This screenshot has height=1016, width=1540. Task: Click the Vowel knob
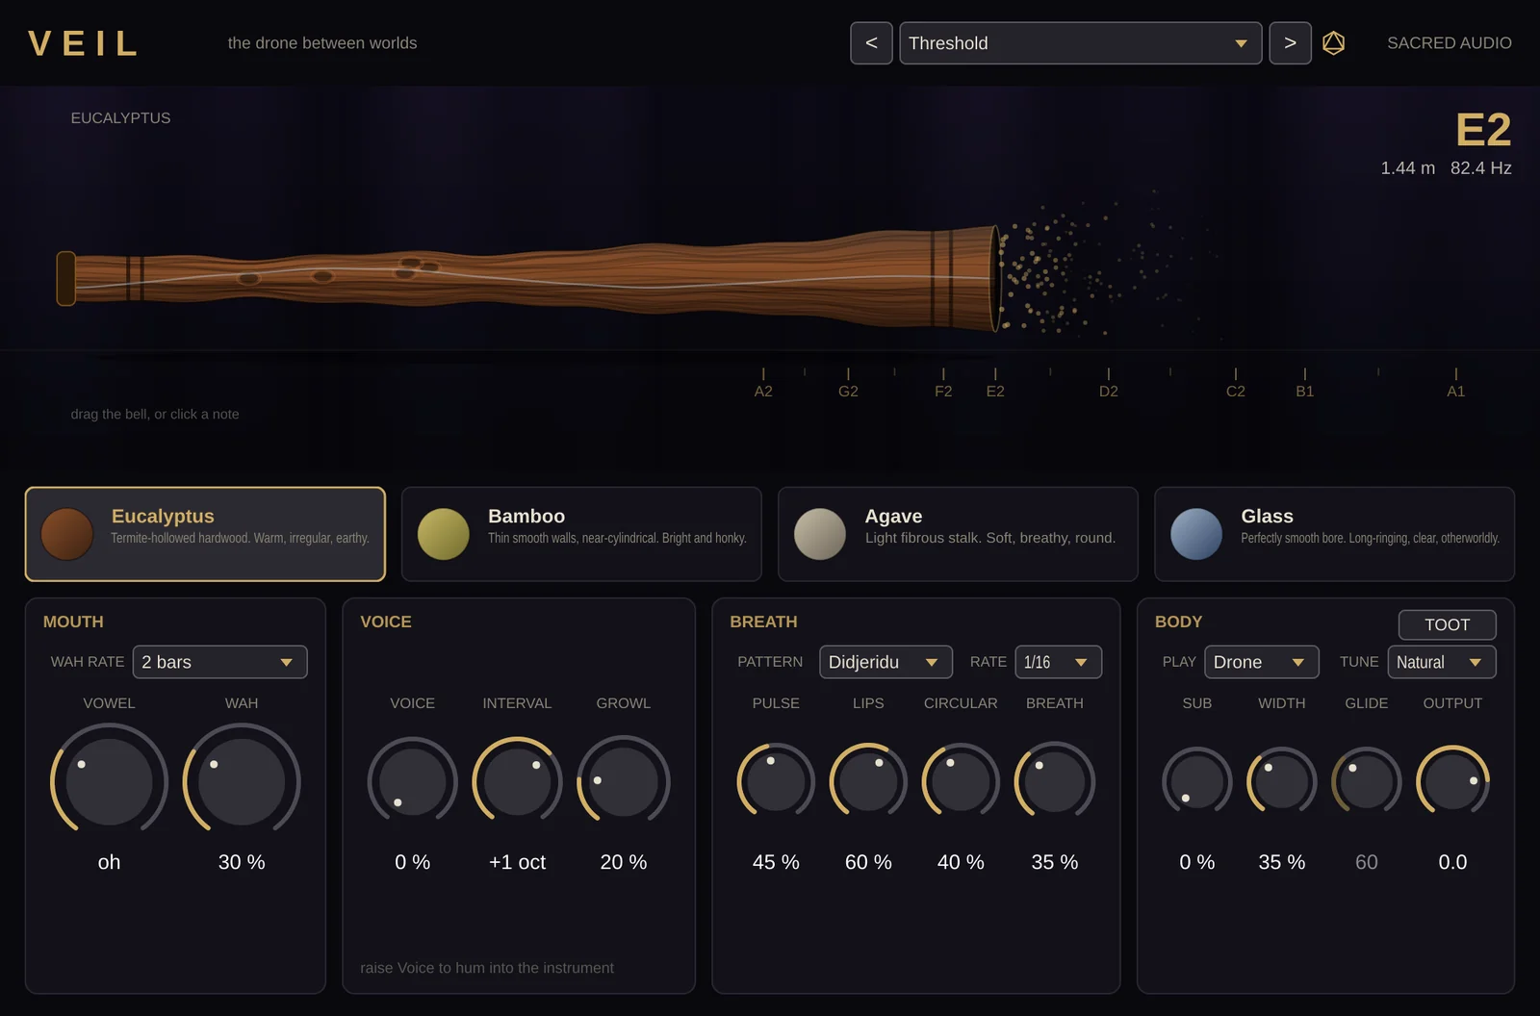[x=109, y=782]
